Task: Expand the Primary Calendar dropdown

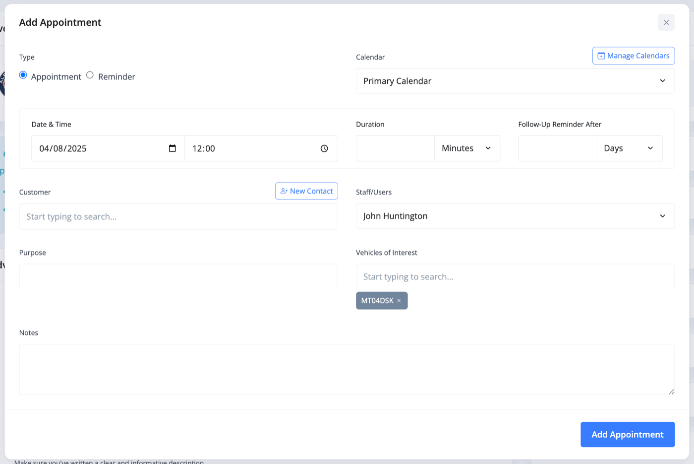Action: click(515, 81)
